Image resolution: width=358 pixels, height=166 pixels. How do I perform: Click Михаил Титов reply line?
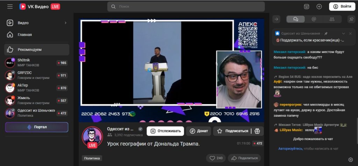pyautogui.click(x=310, y=125)
